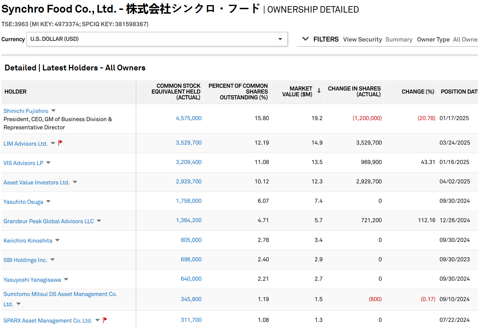This screenshot has height=328, width=478.
Task: Open dropdown arrow next to Grandeur Peak Global
Action: (99, 221)
